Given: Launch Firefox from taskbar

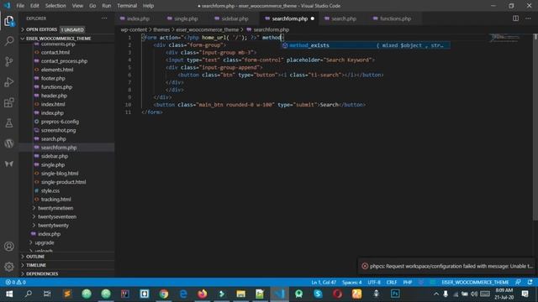Looking at the screenshot, I should point(203,294).
